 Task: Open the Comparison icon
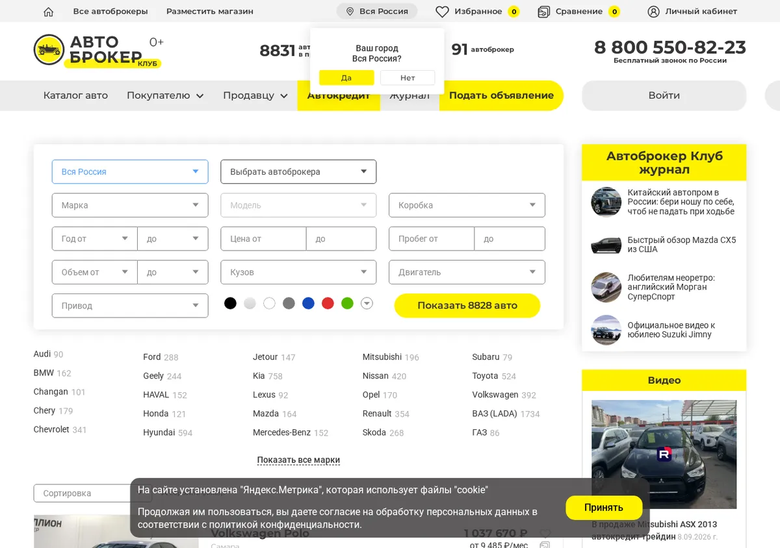tap(544, 12)
